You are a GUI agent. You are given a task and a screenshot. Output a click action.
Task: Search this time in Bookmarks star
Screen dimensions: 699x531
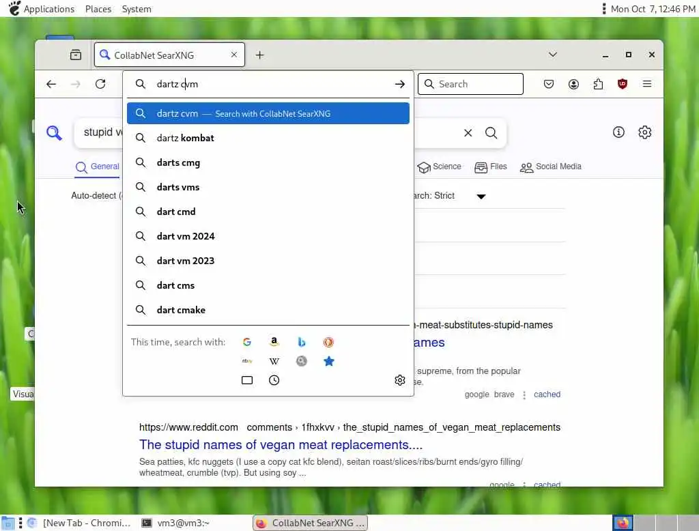pos(328,361)
